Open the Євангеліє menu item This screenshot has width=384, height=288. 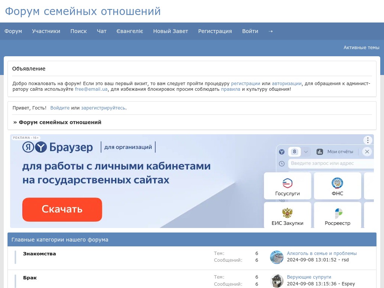click(130, 31)
